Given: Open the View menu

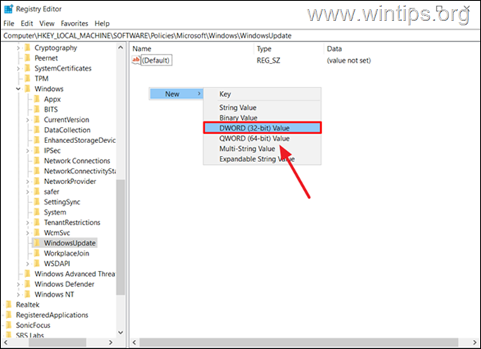Looking at the screenshot, I should coord(47,23).
